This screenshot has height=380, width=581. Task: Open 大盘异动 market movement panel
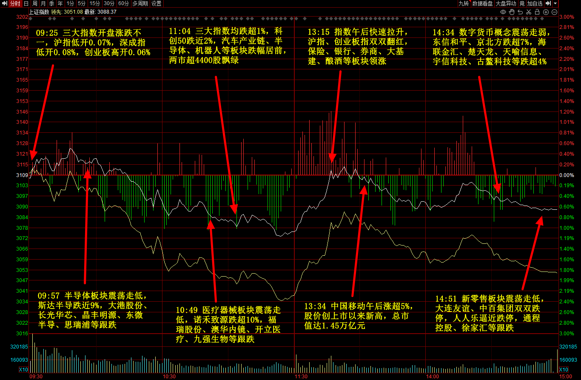[x=506, y=3]
